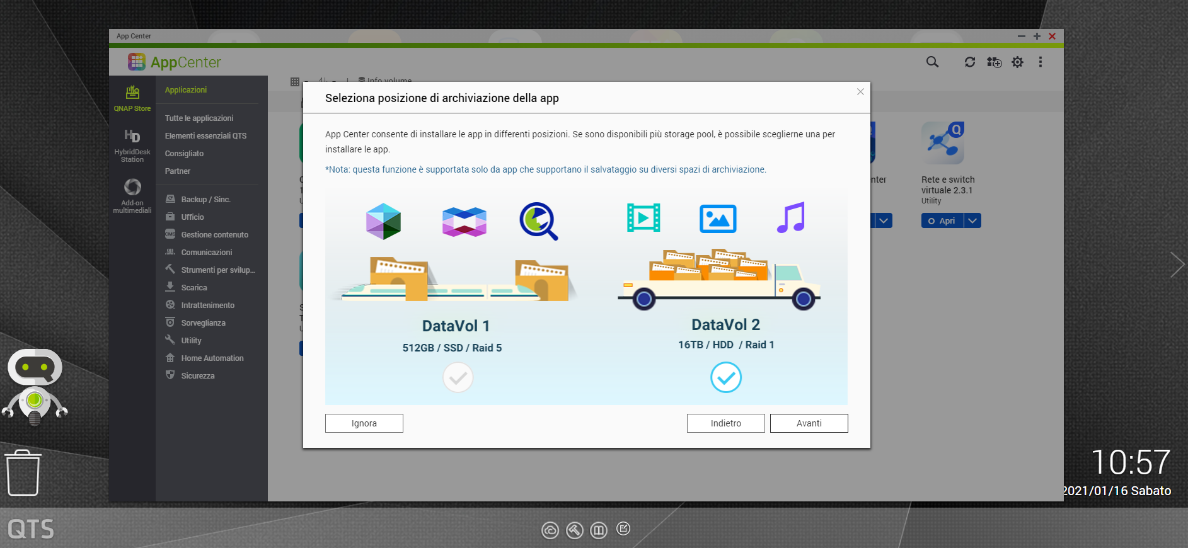Click the DataVol 2 label

[725, 324]
